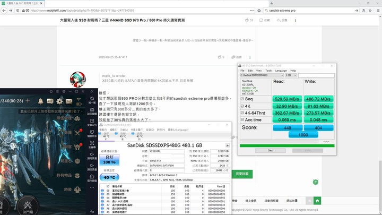Open the helmet icon with red dot
The width and height of the screenshot is (382, 215).
click(x=78, y=147)
